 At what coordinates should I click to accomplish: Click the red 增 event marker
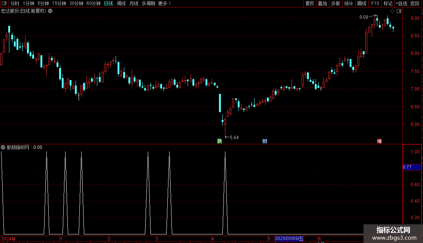coord(379,141)
